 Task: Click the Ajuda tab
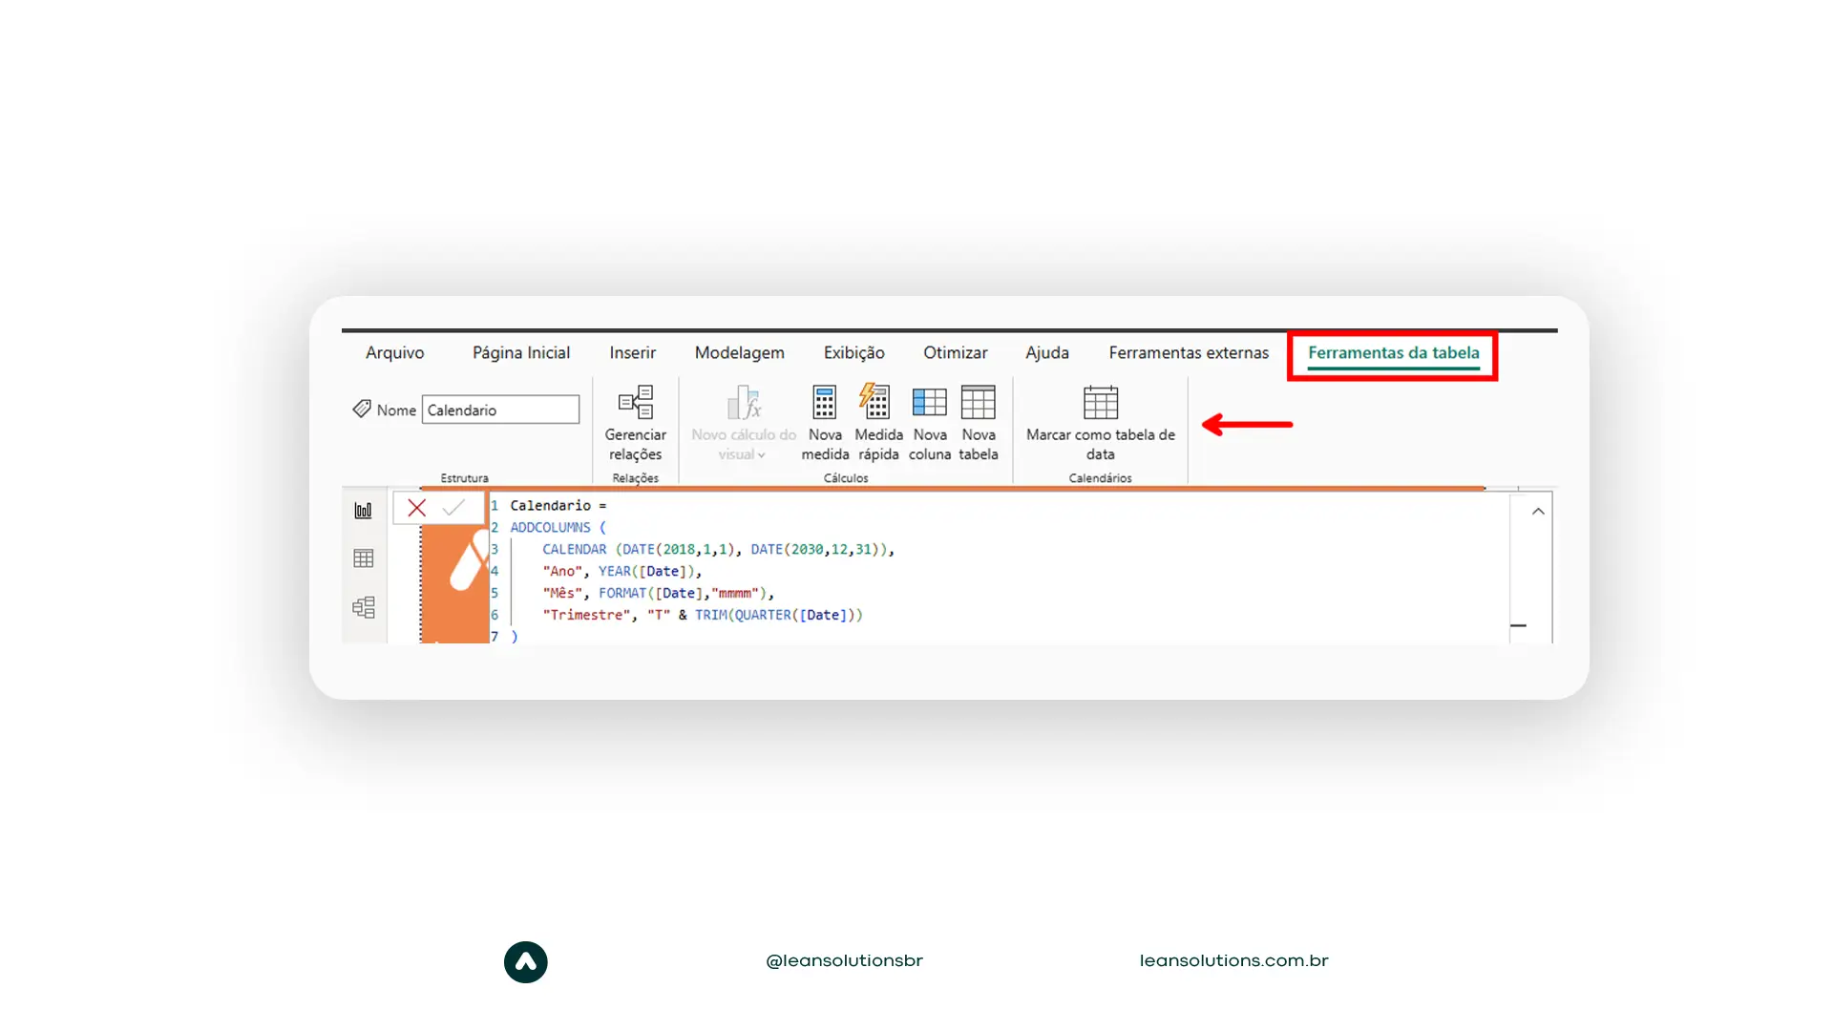coord(1046,352)
